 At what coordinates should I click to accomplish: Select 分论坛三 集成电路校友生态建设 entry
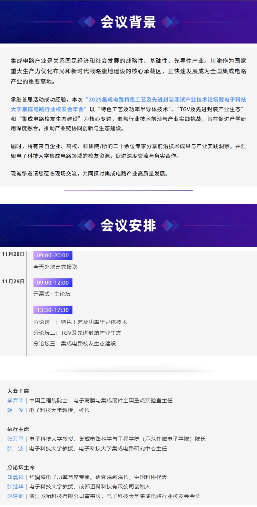[x=75, y=344]
